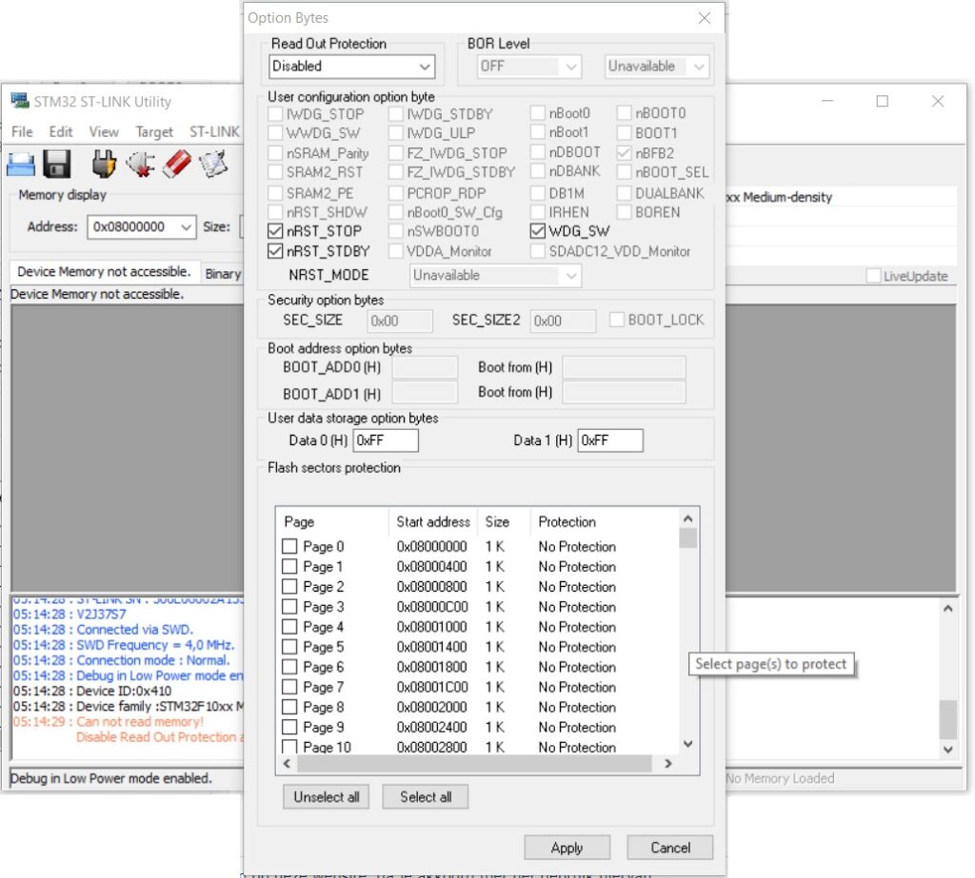Open the View menu
Screen dimensions: 975x878
coord(104,131)
